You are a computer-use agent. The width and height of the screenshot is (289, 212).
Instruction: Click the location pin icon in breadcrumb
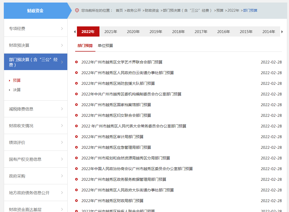[77, 10]
